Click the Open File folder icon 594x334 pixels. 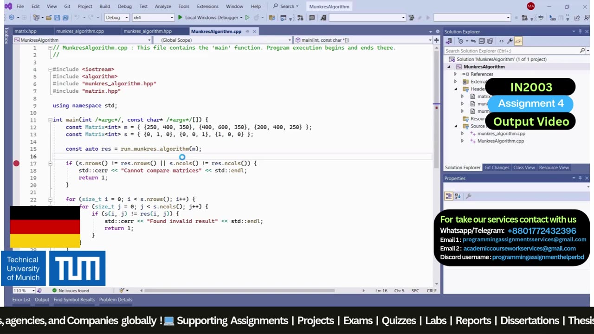pyautogui.click(x=48, y=18)
